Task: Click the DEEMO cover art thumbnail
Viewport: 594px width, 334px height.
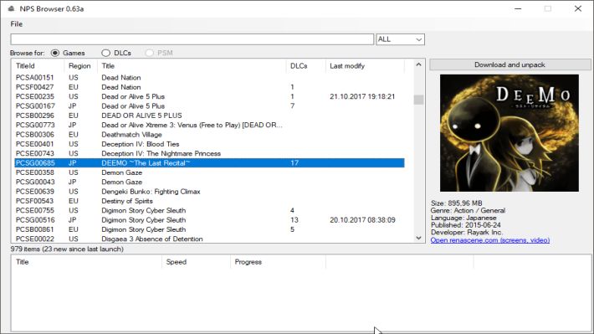Action: pyautogui.click(x=510, y=133)
